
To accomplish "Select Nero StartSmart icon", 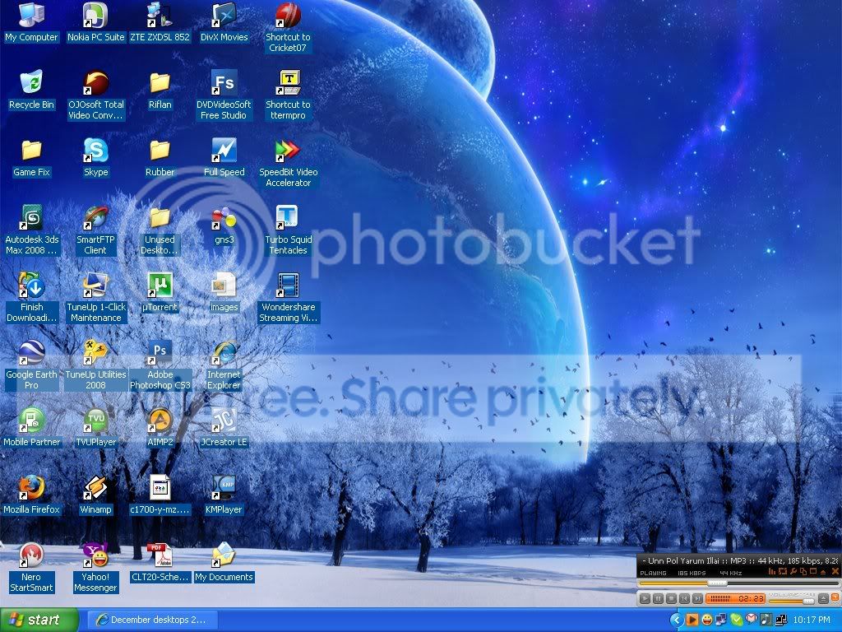I will 31,568.
